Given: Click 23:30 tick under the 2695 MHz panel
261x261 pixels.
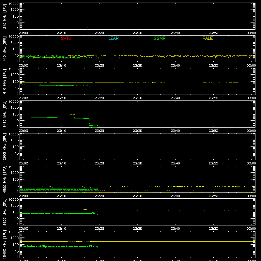Looking at the screenshot, I should 137,163.
